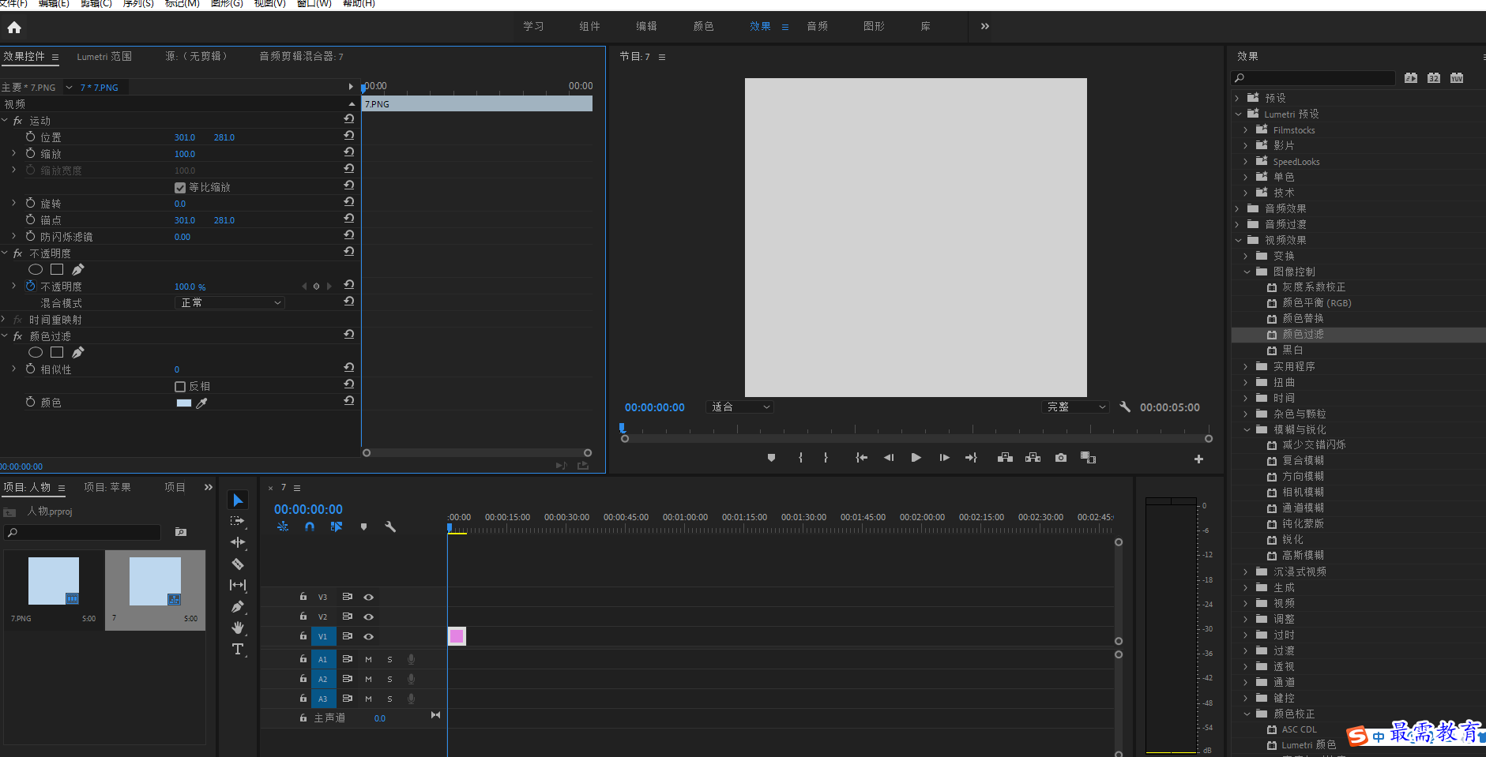Hide V3 track output
This screenshot has width=1486, height=757.
(368, 598)
